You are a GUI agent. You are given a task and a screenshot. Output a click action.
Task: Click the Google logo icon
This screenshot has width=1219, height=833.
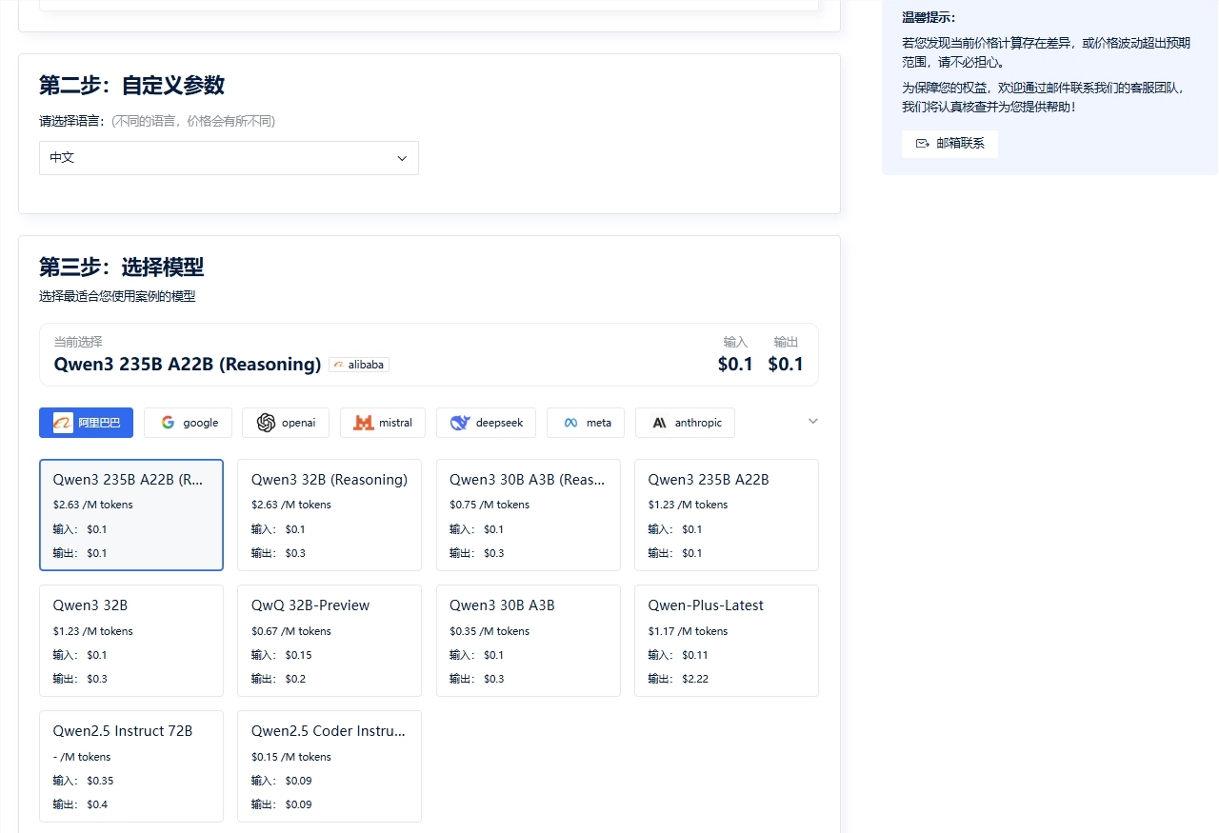click(x=168, y=423)
